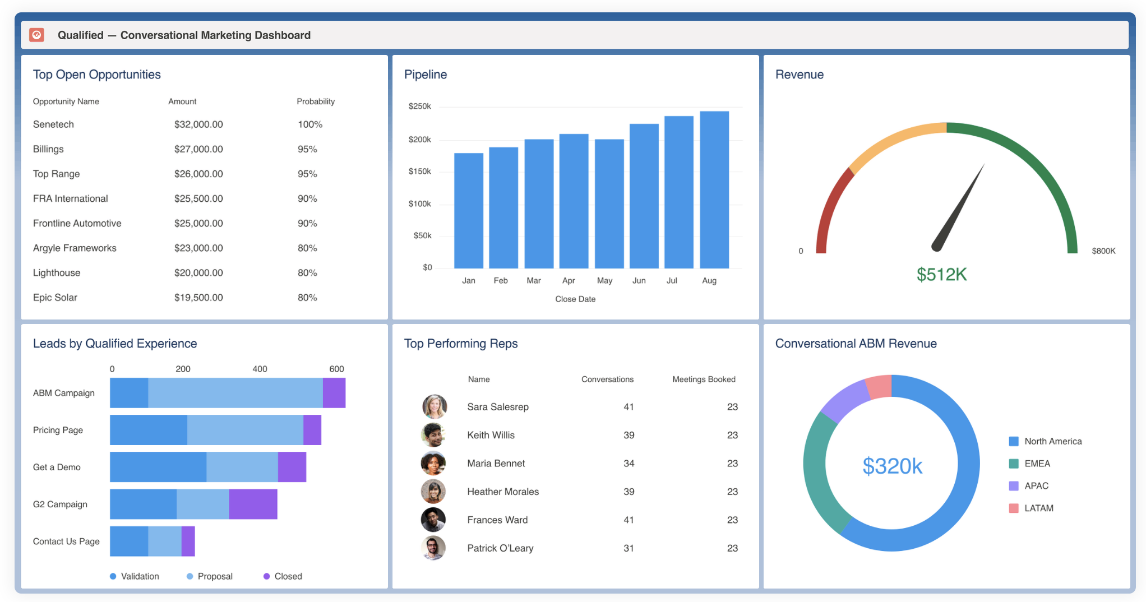Sort by the Amount column header
This screenshot has height=602, width=1146.
point(182,101)
